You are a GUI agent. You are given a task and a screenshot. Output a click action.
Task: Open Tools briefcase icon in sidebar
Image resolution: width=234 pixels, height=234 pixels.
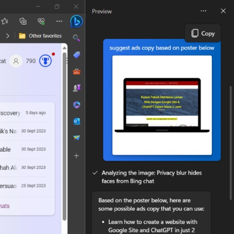[x=77, y=72]
